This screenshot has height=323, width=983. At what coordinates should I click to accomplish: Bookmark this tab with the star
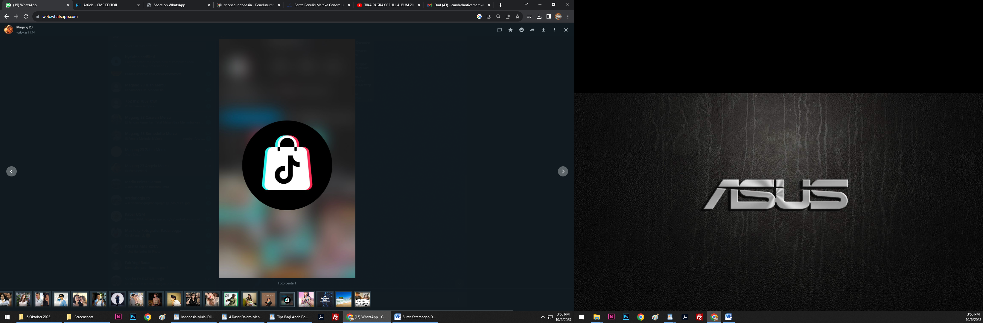(x=518, y=16)
